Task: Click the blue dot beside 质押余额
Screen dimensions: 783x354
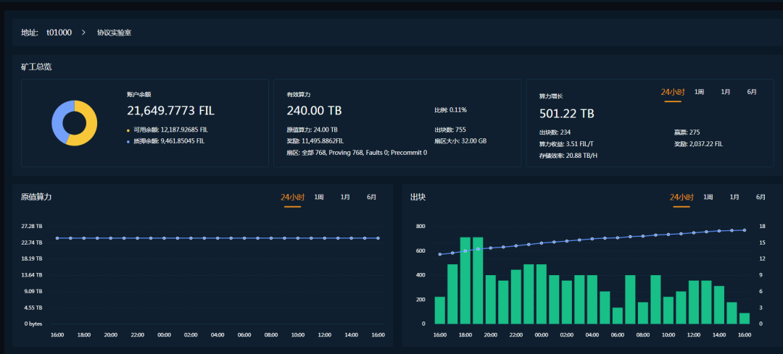Action: pos(128,142)
